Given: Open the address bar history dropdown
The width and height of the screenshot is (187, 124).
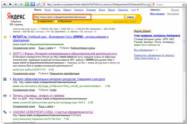Looking at the screenshot, I should click(x=149, y=5).
